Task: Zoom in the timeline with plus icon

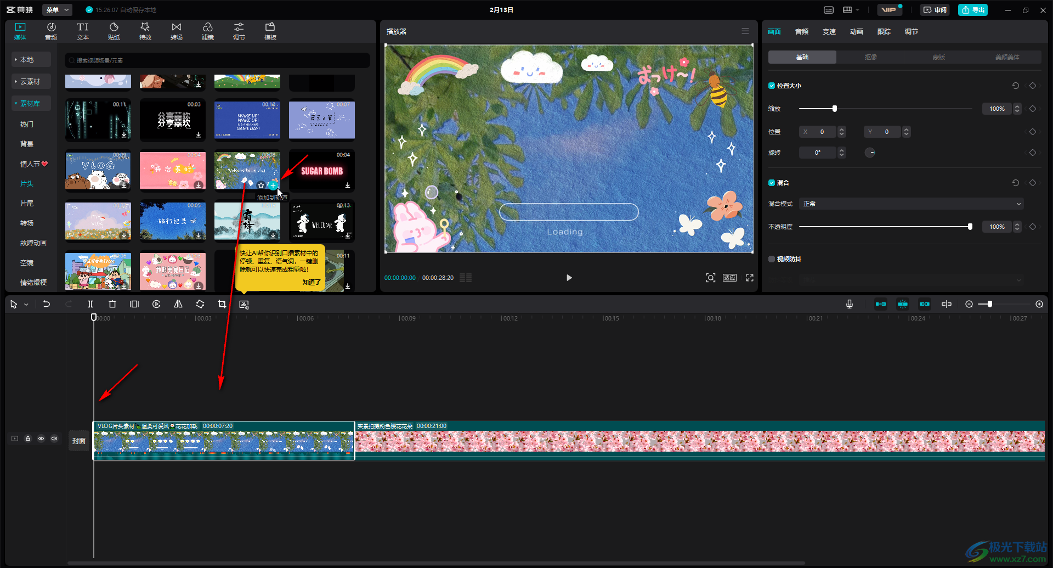Action: click(1039, 304)
